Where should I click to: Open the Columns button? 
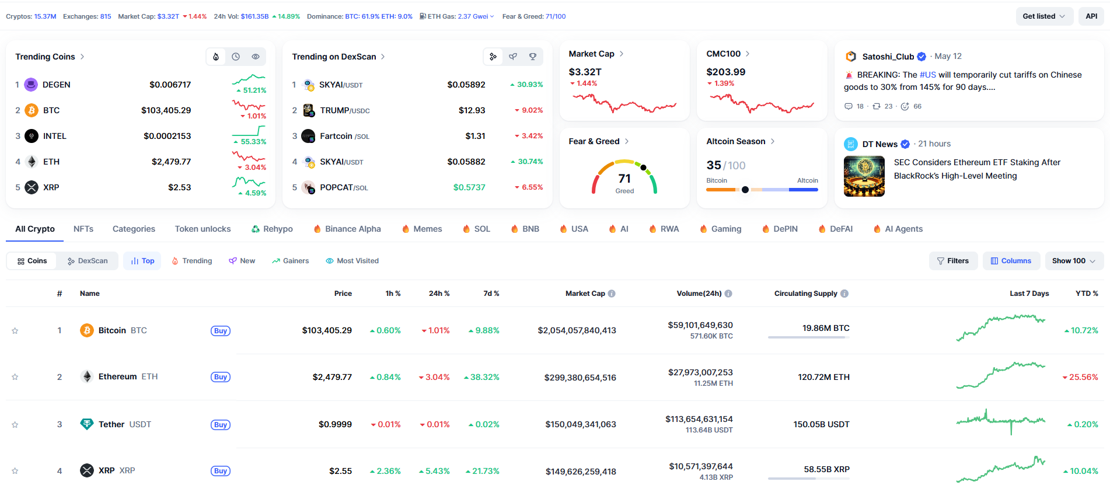point(1011,261)
